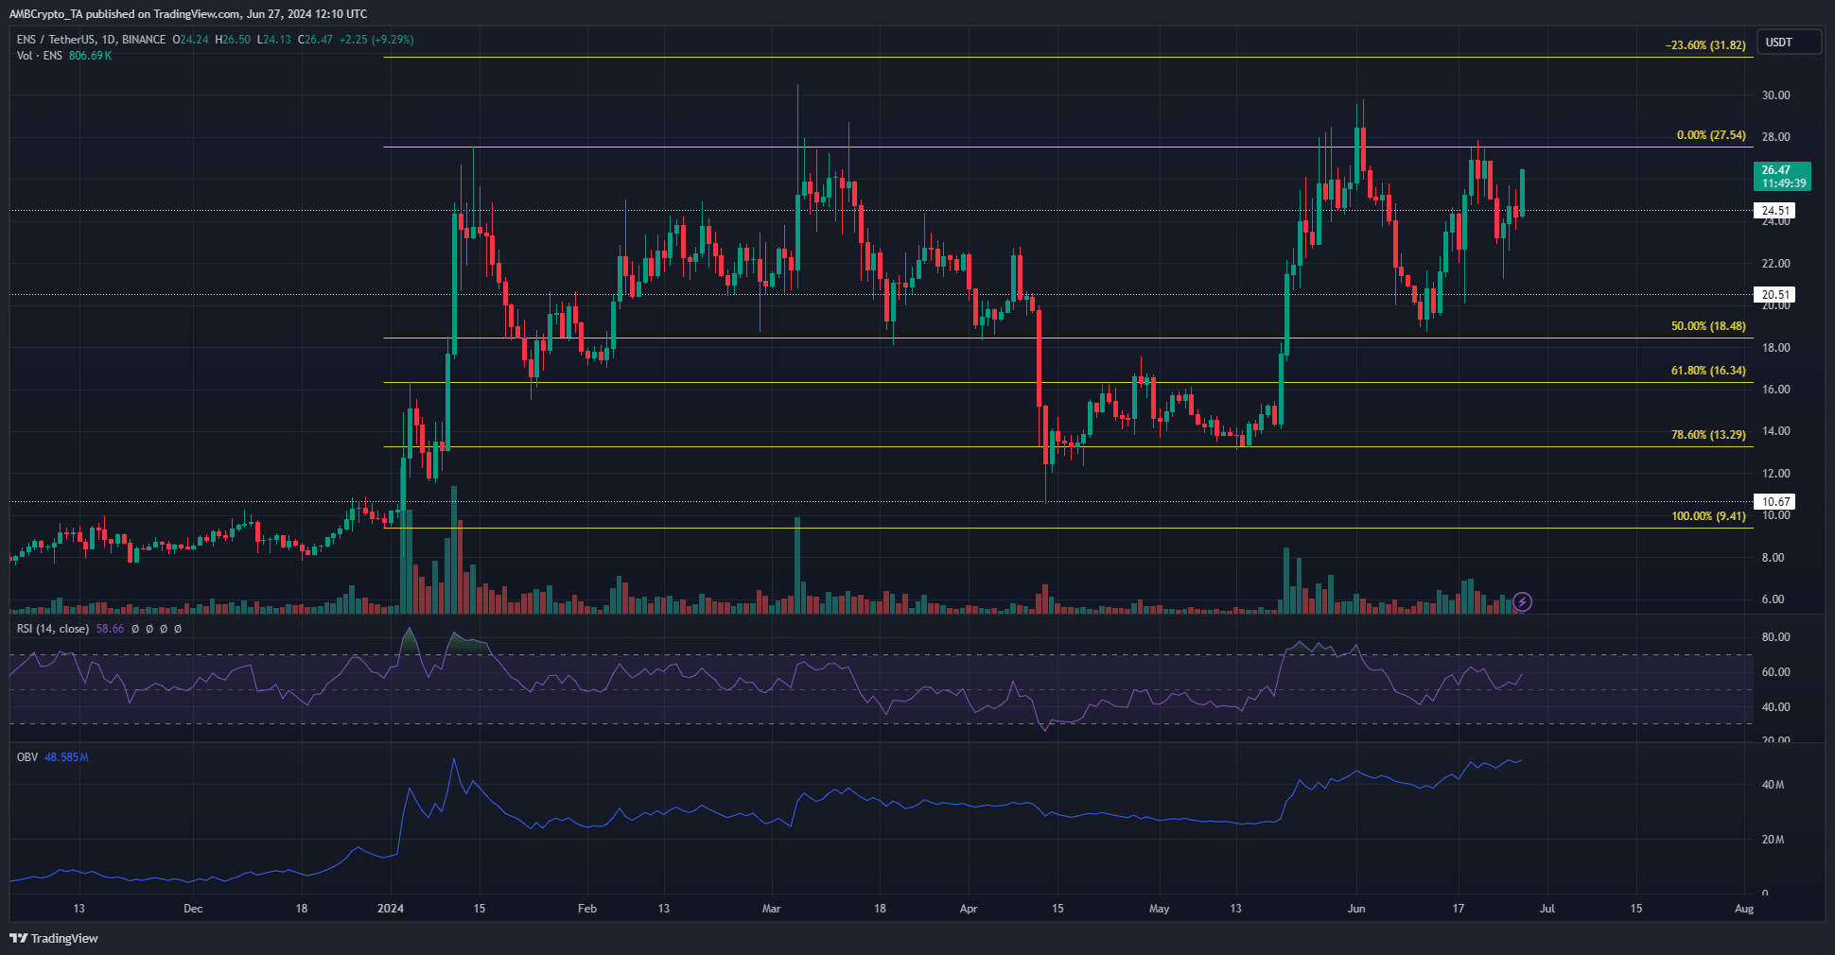Click the Mar label on time axis
This screenshot has width=1835, height=955.
tap(772, 909)
